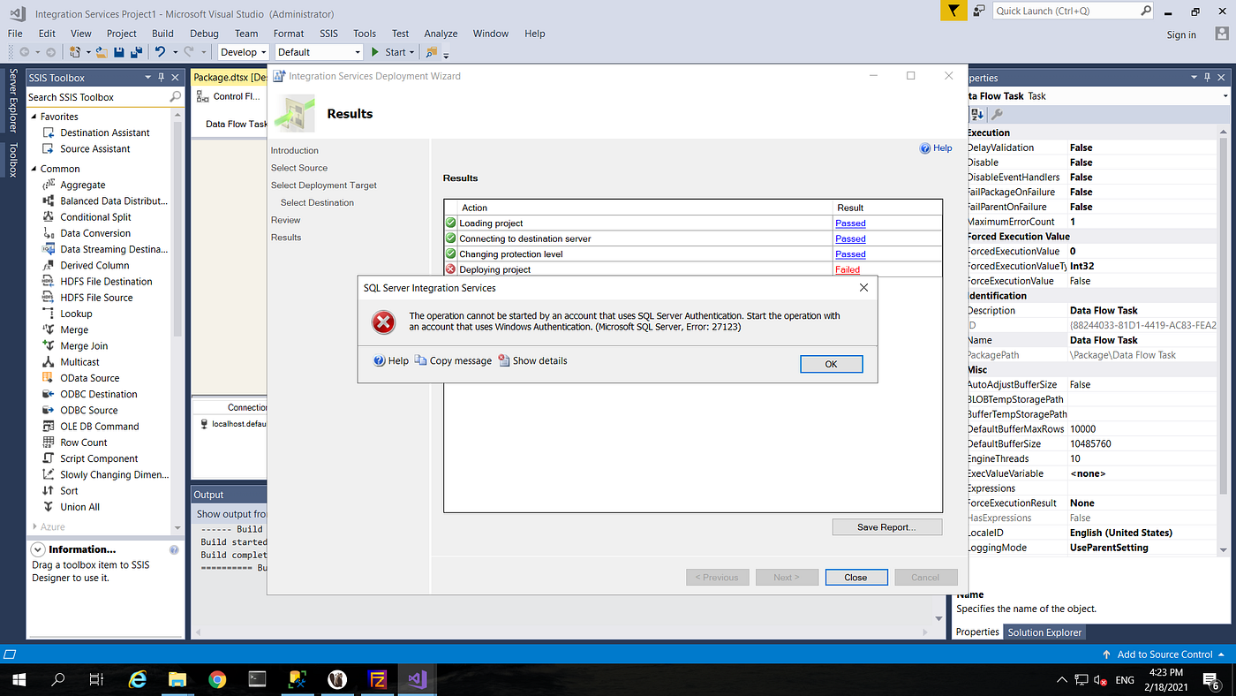Screen dimensions: 1236x696
Task: Close the Deployment Wizard with Close button
Action: tap(855, 577)
